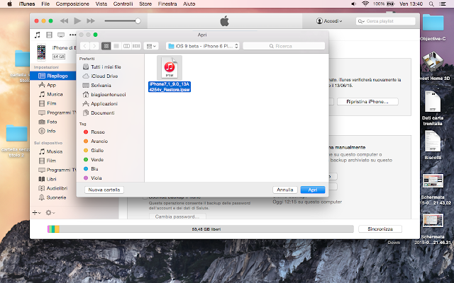Image resolution: width=454 pixels, height=283 pixels.
Task: Select Audiolibri under Sul dispositivo
Action: click(53, 188)
